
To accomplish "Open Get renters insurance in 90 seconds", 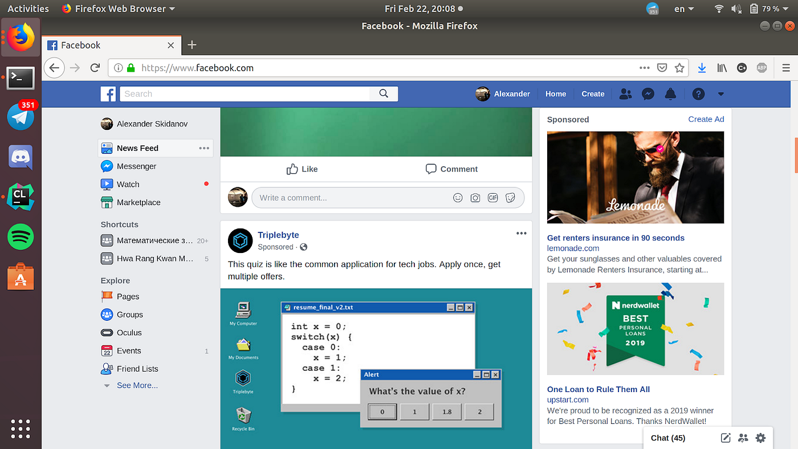I will 616,238.
